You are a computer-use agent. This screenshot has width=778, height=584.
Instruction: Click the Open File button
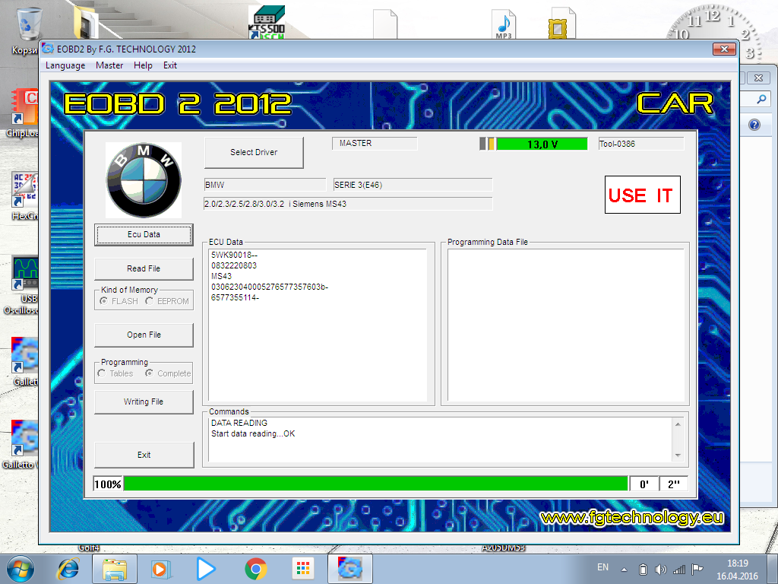[144, 335]
